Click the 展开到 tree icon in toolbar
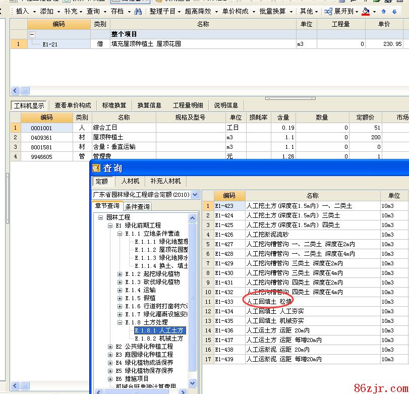409x394 pixels. (328, 11)
